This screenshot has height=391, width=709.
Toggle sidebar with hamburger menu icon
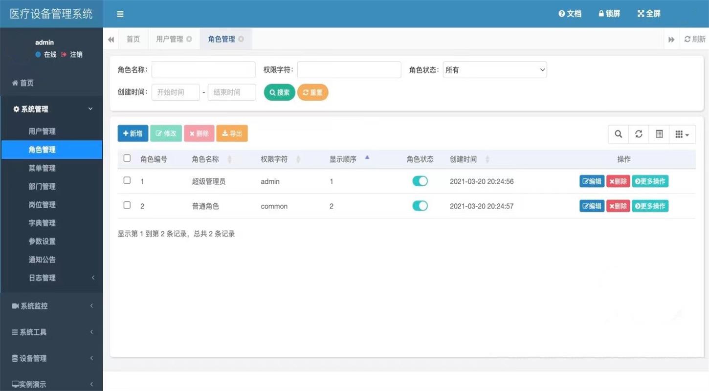[x=120, y=14]
